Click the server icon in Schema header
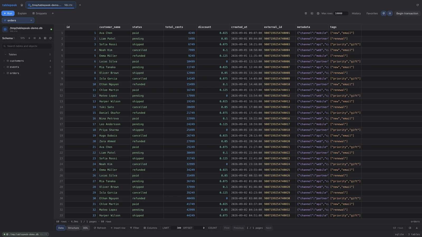422x237 pixels. point(45,38)
